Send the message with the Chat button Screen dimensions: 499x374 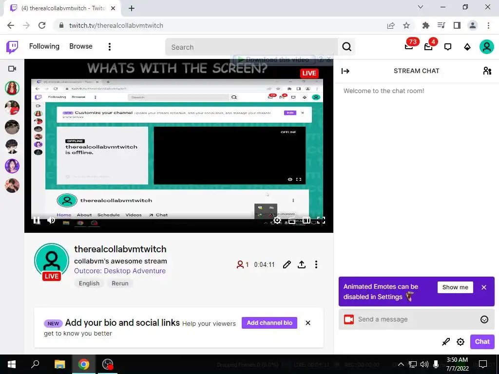click(482, 341)
